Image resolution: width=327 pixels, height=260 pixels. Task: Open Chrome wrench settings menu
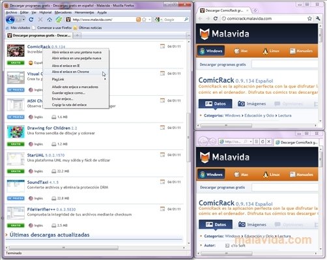pos(318,18)
